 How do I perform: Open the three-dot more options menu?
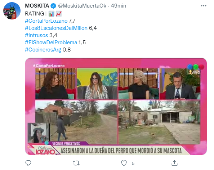click(204, 6)
